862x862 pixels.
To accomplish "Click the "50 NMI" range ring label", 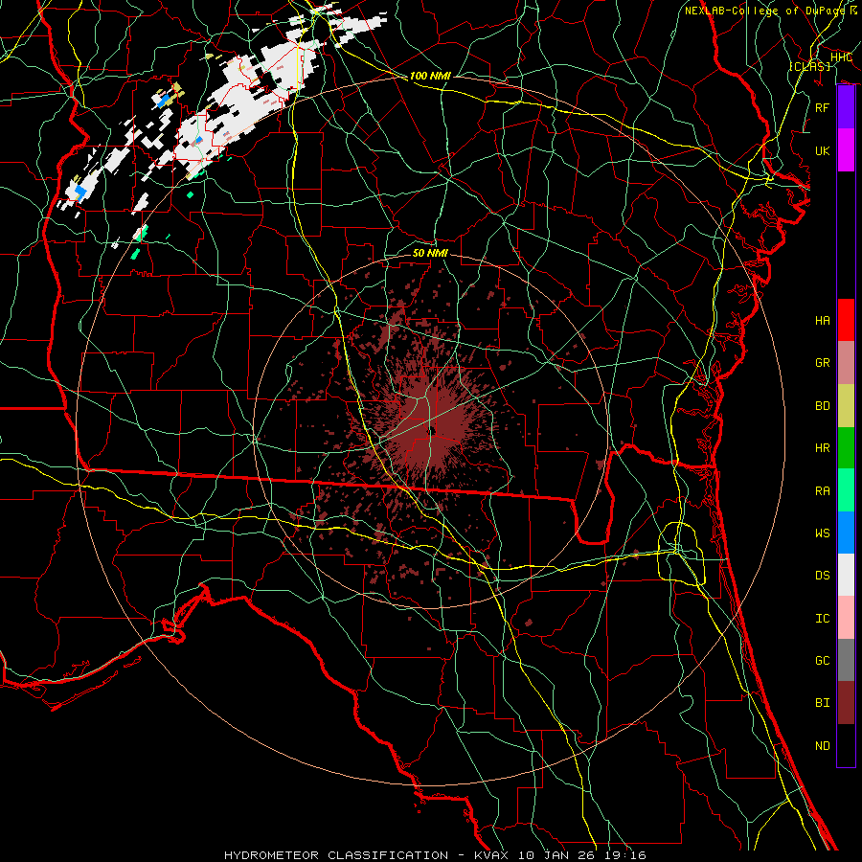I will (430, 253).
